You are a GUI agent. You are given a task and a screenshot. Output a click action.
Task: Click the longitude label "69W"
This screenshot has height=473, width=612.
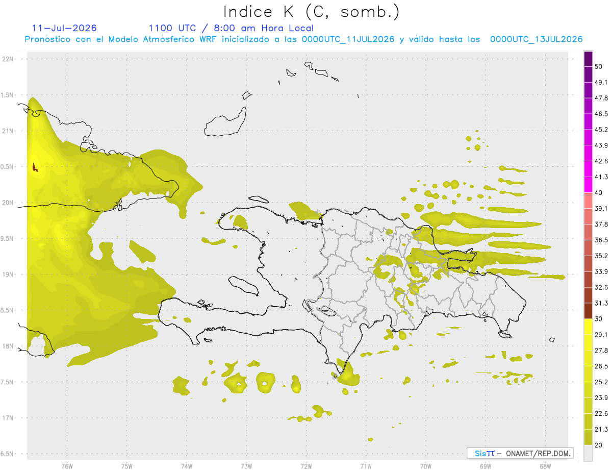point(485,466)
